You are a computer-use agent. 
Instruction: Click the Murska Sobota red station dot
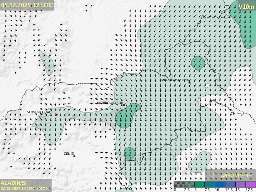[x=190, y=82]
